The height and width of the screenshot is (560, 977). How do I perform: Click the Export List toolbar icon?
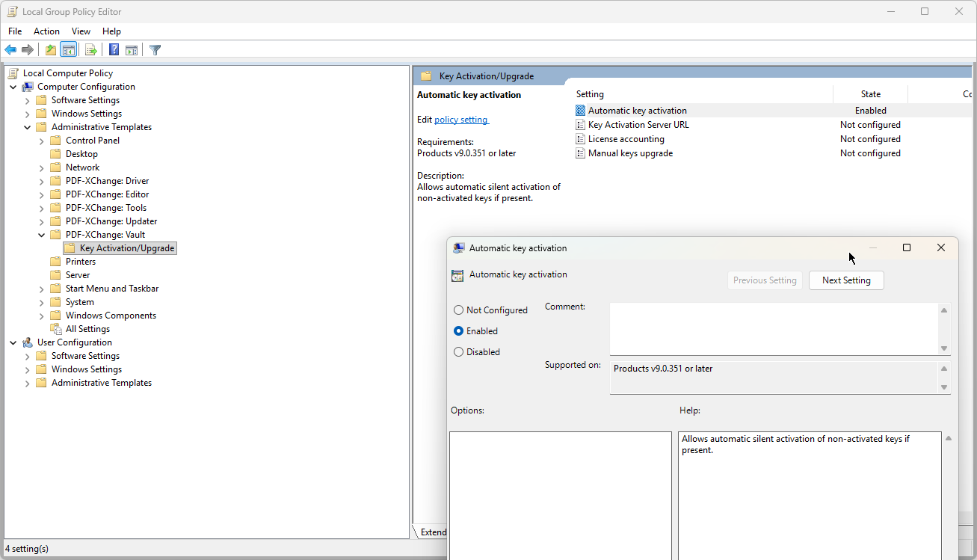click(90, 50)
